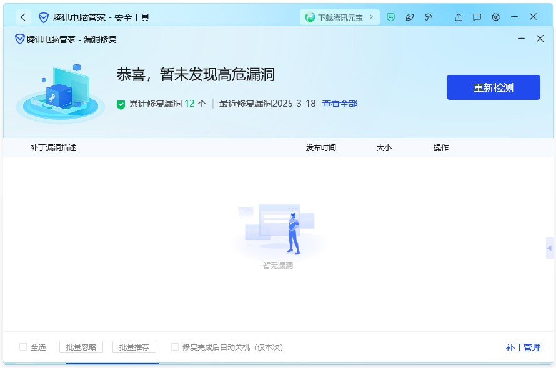556x368 pixels.
Task: Close the 漏洞修复 window
Action: click(540, 38)
